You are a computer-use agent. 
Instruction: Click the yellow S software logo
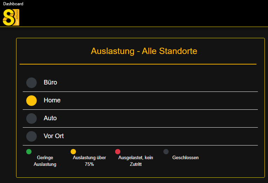click(11, 18)
